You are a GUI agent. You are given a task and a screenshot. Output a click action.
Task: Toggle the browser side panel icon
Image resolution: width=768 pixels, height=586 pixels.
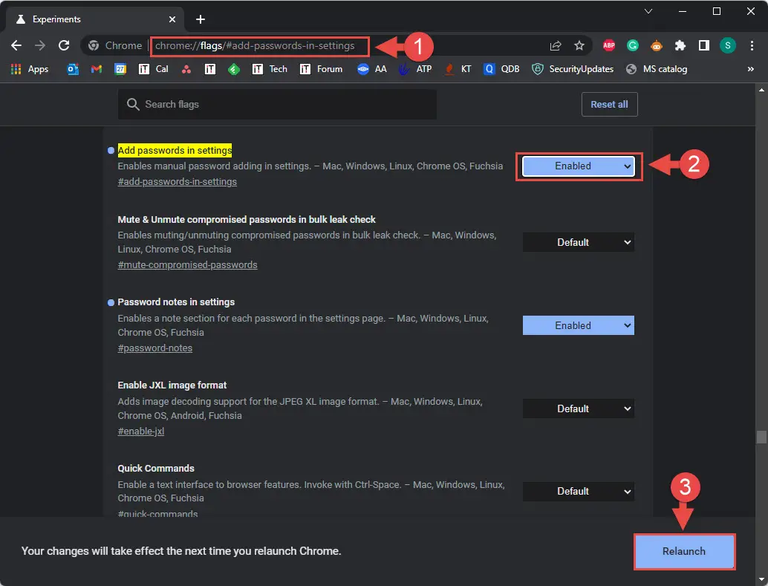click(x=704, y=45)
